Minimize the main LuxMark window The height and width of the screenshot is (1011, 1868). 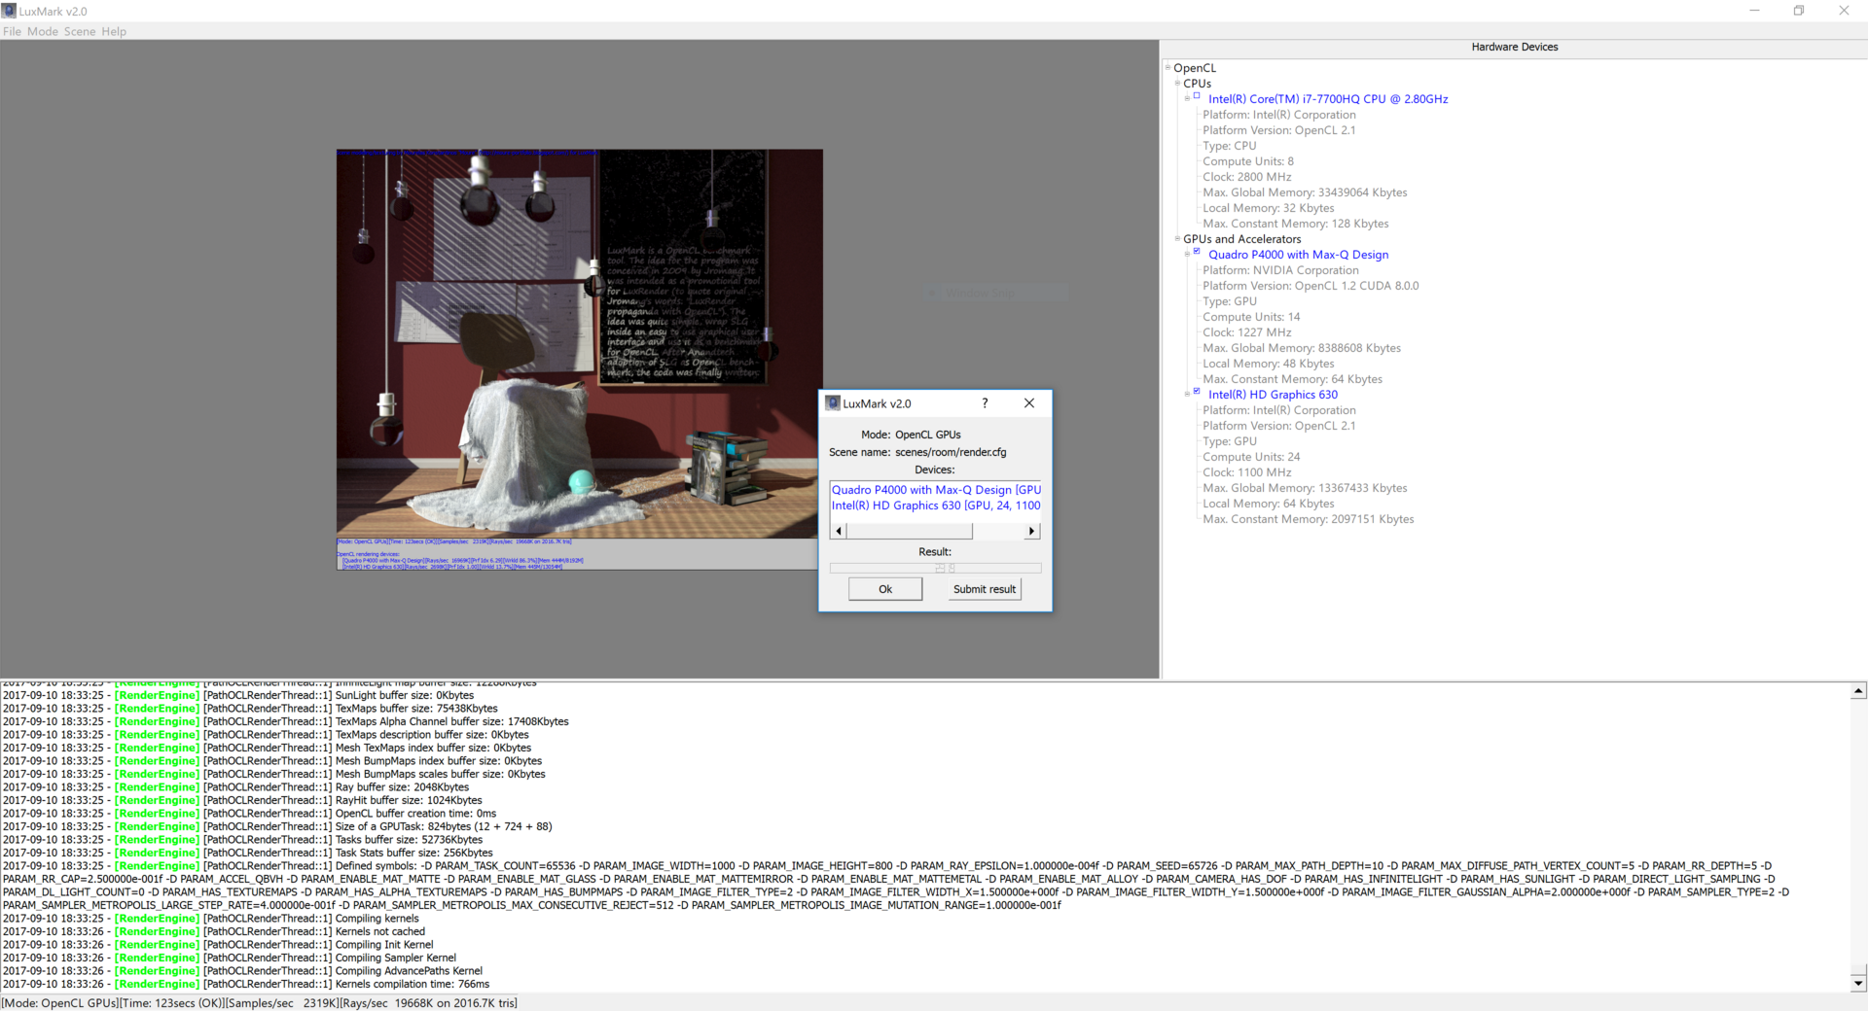click(x=1754, y=11)
